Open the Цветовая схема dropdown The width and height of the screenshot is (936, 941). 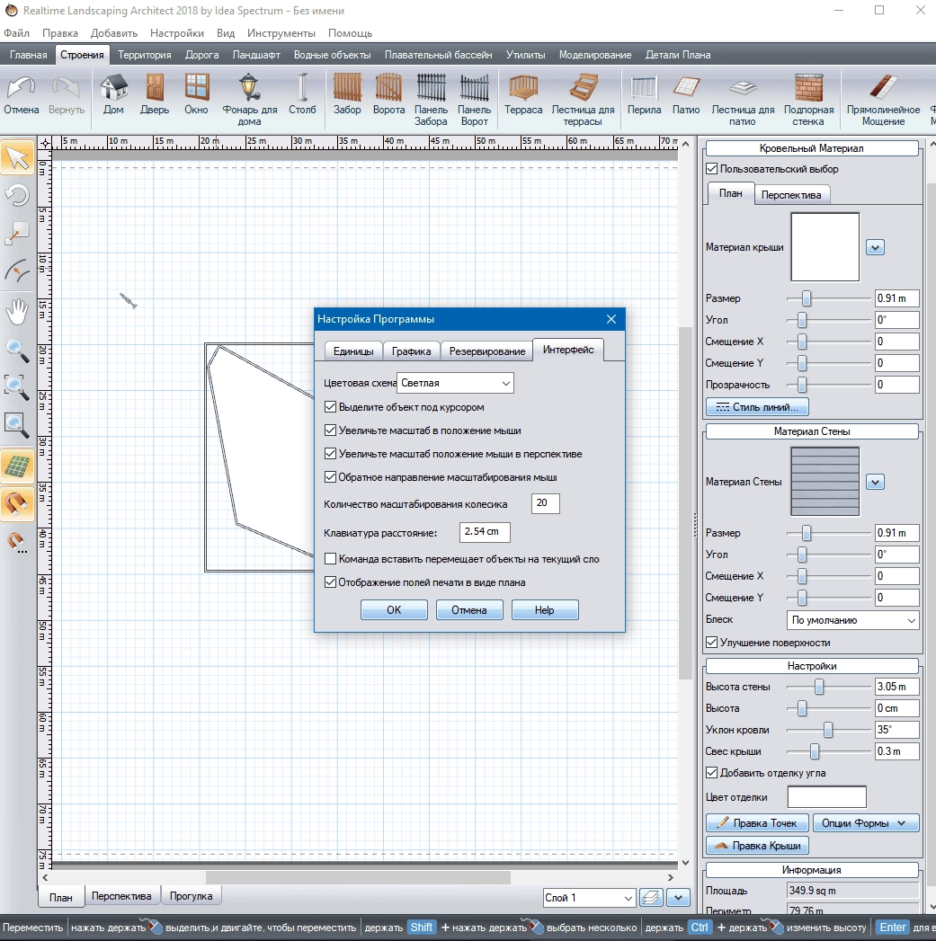coord(455,383)
